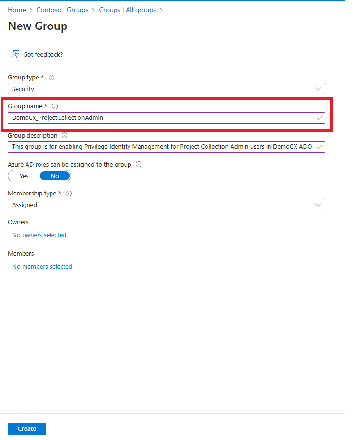Open Groups | All groups breadcrumb
Screen dimensions: 360x440
(x=128, y=10)
